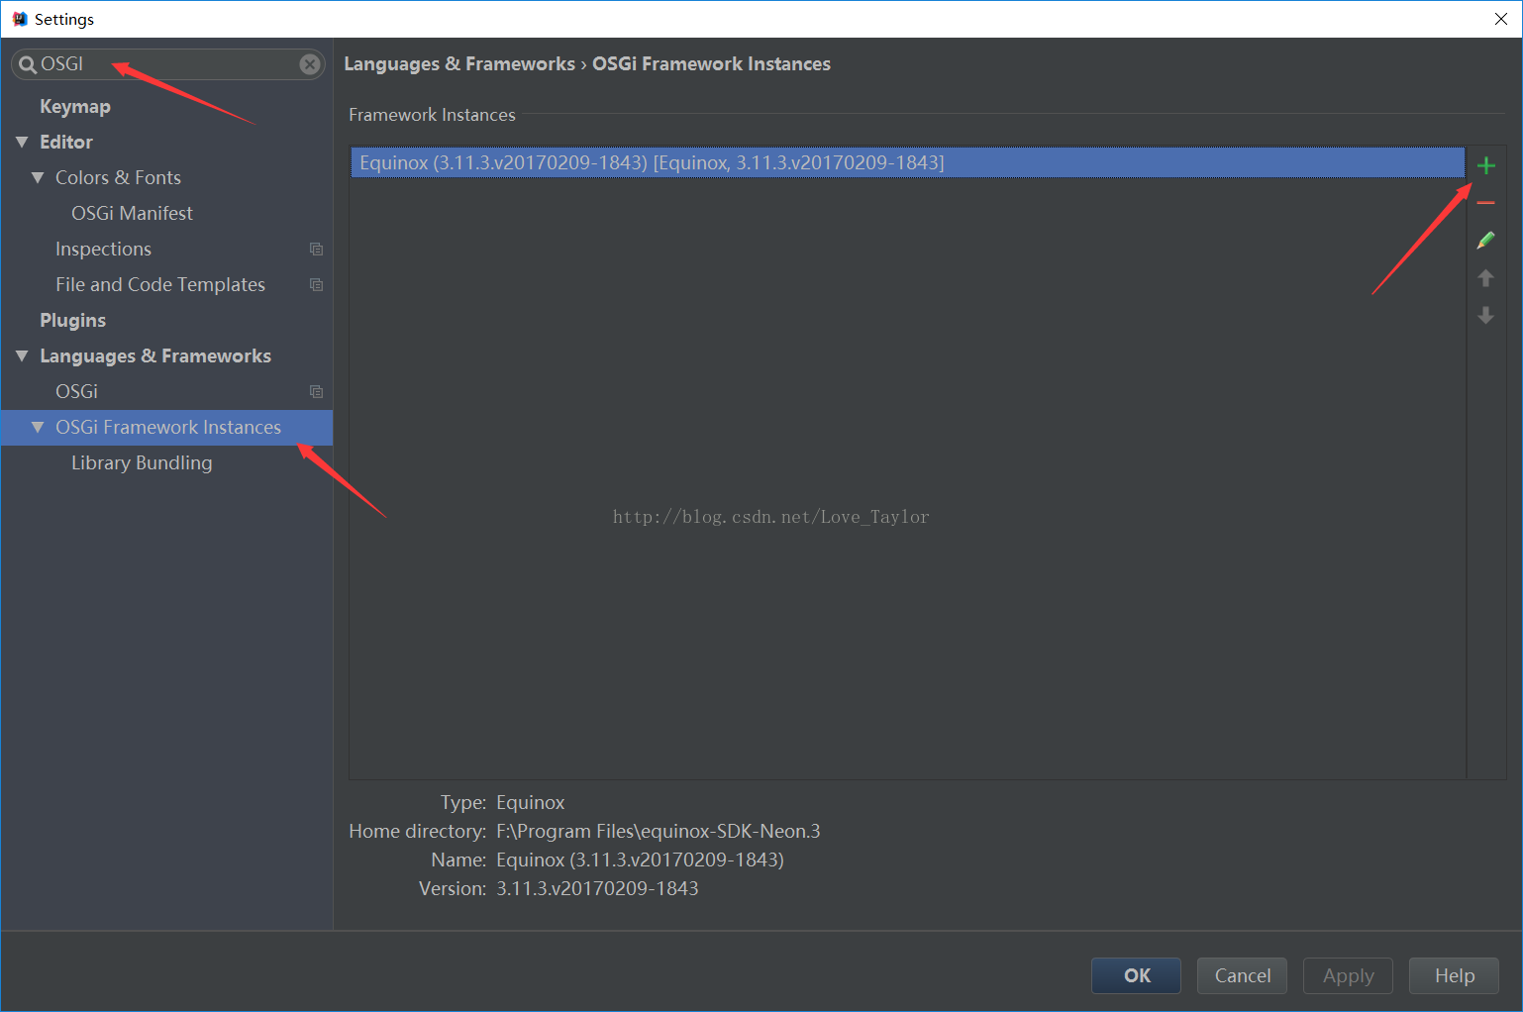Collapse the Editor tree node

tap(22, 143)
